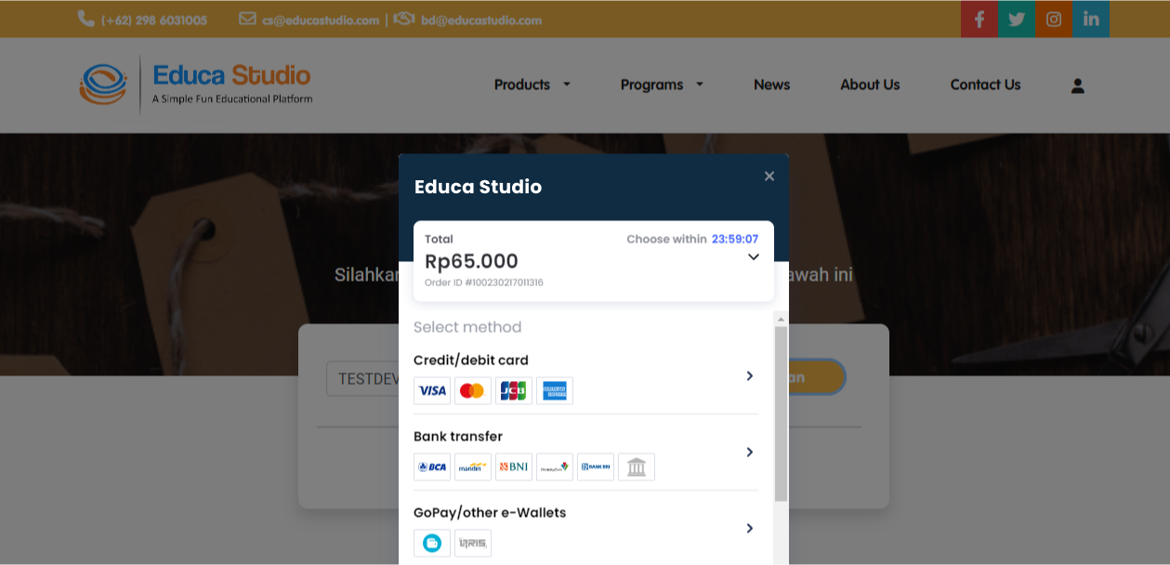Expand the order total details chevron

click(754, 257)
